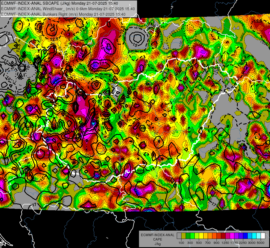Select the cyan legend swatch
The width and height of the screenshot is (270, 248).
coord(254,236)
